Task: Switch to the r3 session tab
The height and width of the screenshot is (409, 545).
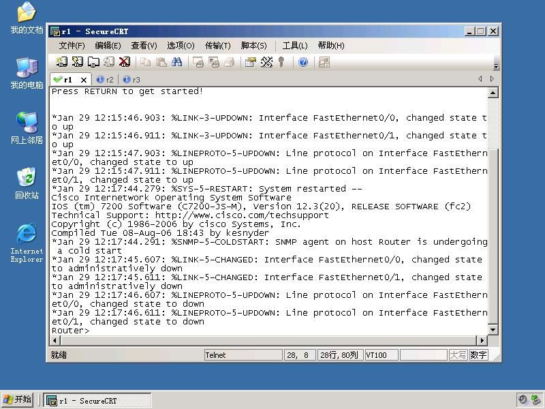Action: tap(131, 80)
